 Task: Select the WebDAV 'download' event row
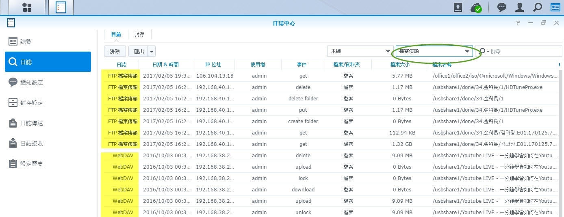331,190
